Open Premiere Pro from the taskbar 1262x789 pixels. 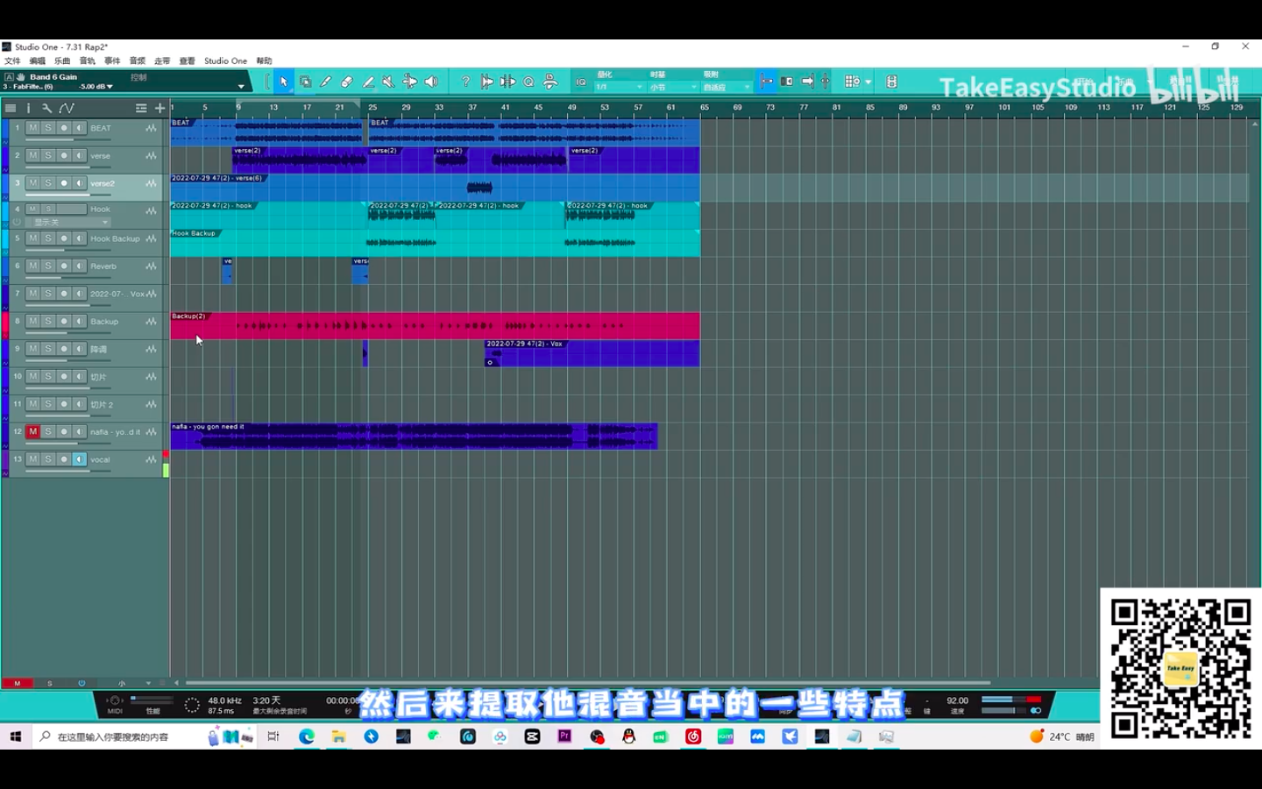coord(564,736)
